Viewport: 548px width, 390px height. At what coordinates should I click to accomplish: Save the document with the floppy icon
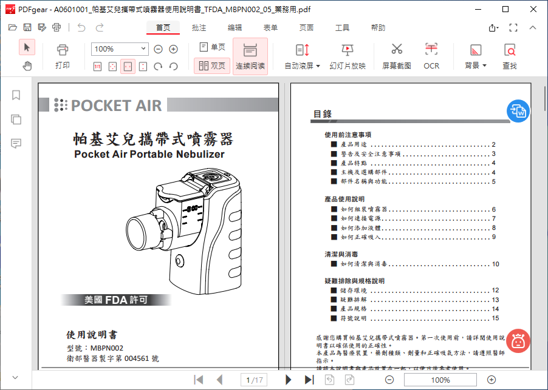27,27
